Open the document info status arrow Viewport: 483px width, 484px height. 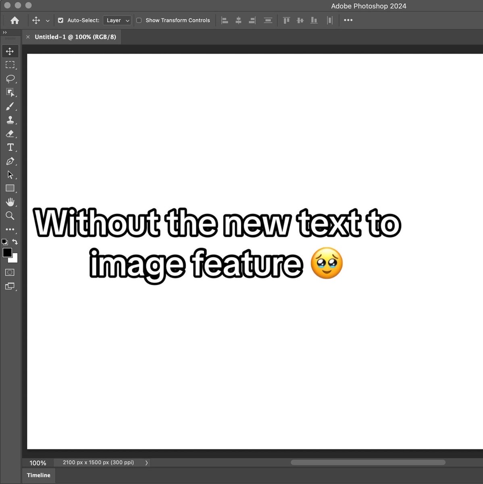pos(146,463)
